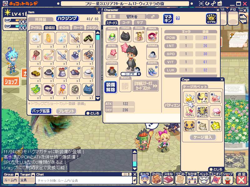Image resolution: width=250 pixels, height=187 pixels.
Task: Select the green ring in Hand slot
Action: pyautogui.click(x=112, y=36)
